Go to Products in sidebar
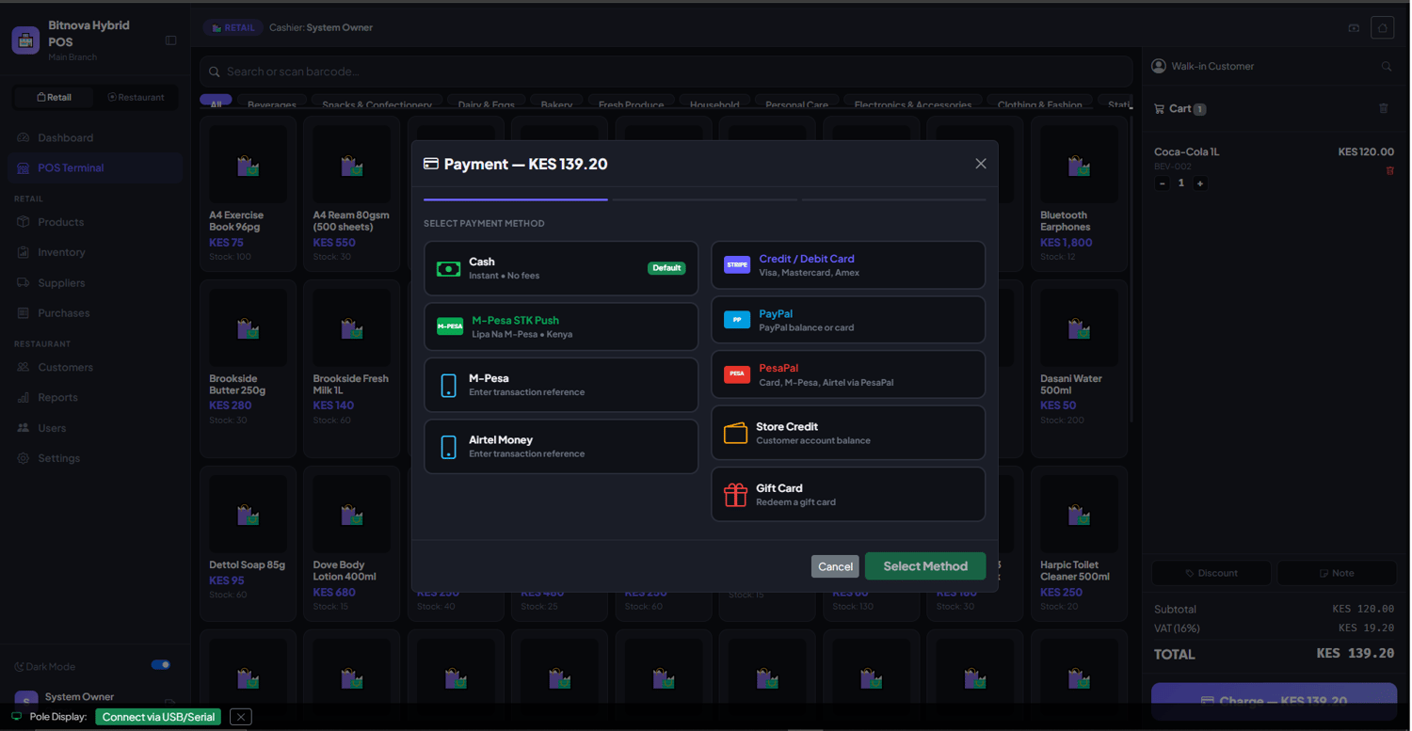The image size is (1412, 731). coord(94,222)
